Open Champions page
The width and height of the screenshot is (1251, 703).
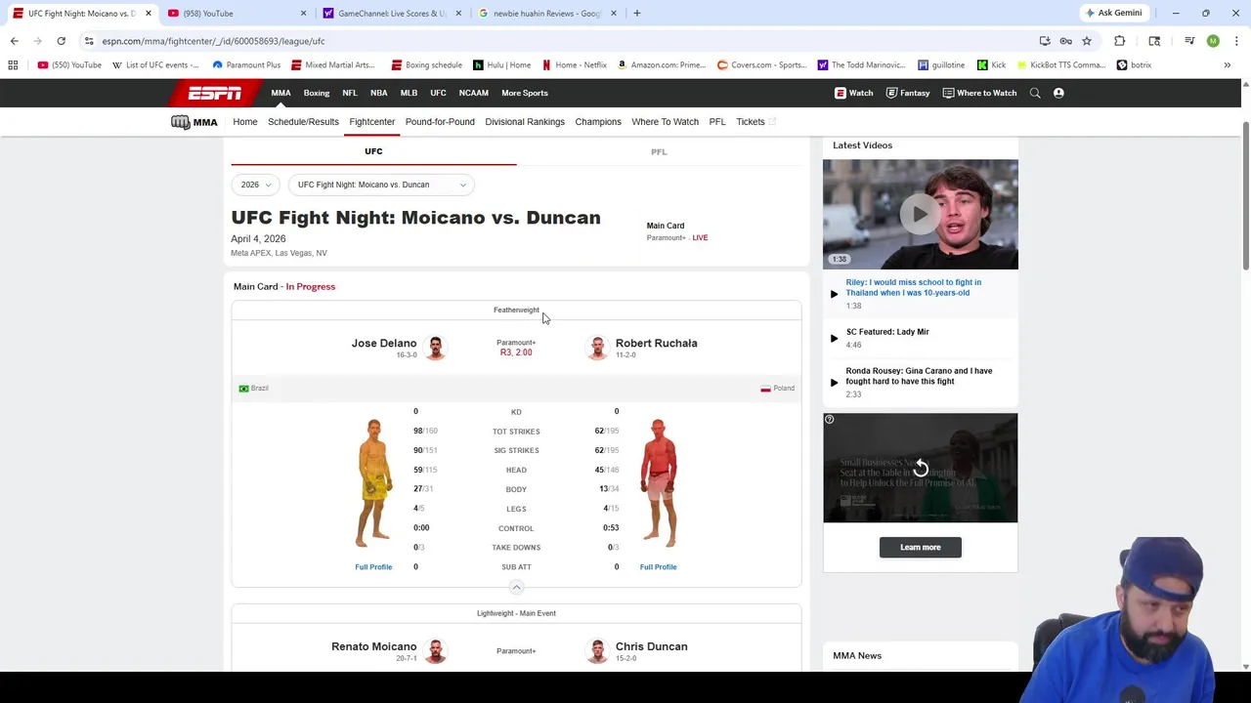(598, 122)
